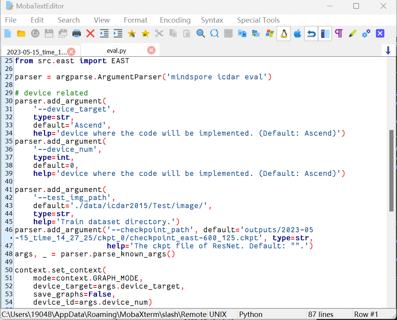The image size is (397, 320).
Task: Toggle show pilcrow special characters
Action: (339, 33)
